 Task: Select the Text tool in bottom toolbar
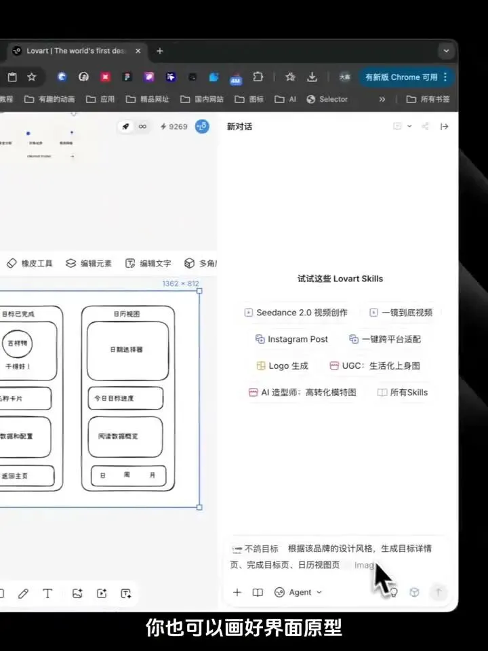click(x=47, y=594)
